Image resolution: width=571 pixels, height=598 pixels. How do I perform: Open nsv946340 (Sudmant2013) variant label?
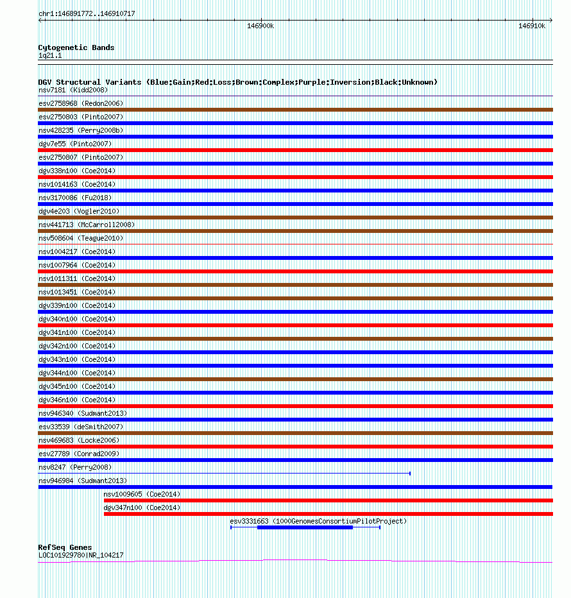tap(83, 413)
